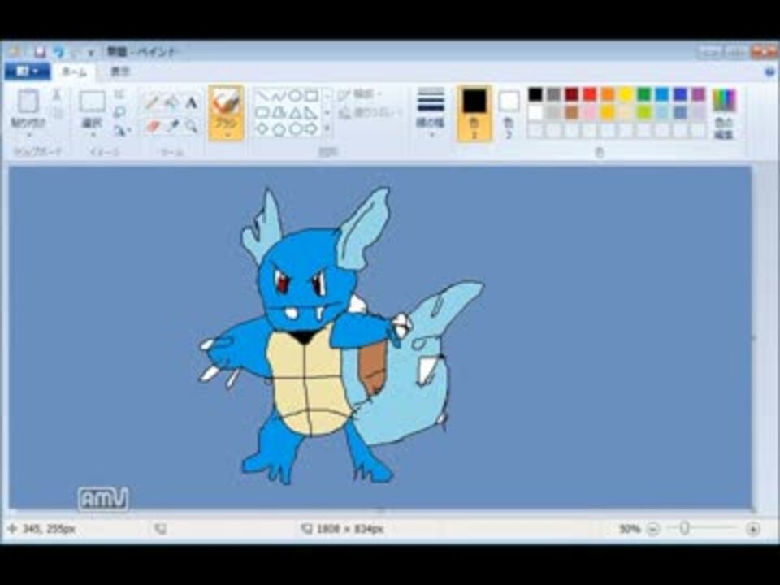Click the 50% zoom level text
This screenshot has height=585, width=780.
(629, 529)
